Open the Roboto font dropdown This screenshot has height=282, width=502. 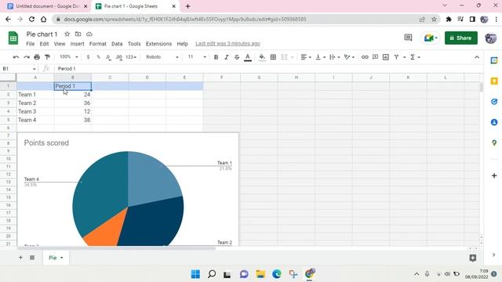click(162, 57)
